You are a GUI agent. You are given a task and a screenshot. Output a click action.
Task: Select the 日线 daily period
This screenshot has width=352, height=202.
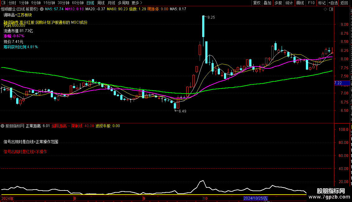tap(90, 3)
